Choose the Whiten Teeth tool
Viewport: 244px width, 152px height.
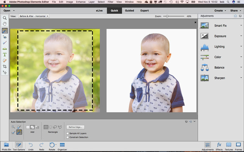[x=5, y=43]
